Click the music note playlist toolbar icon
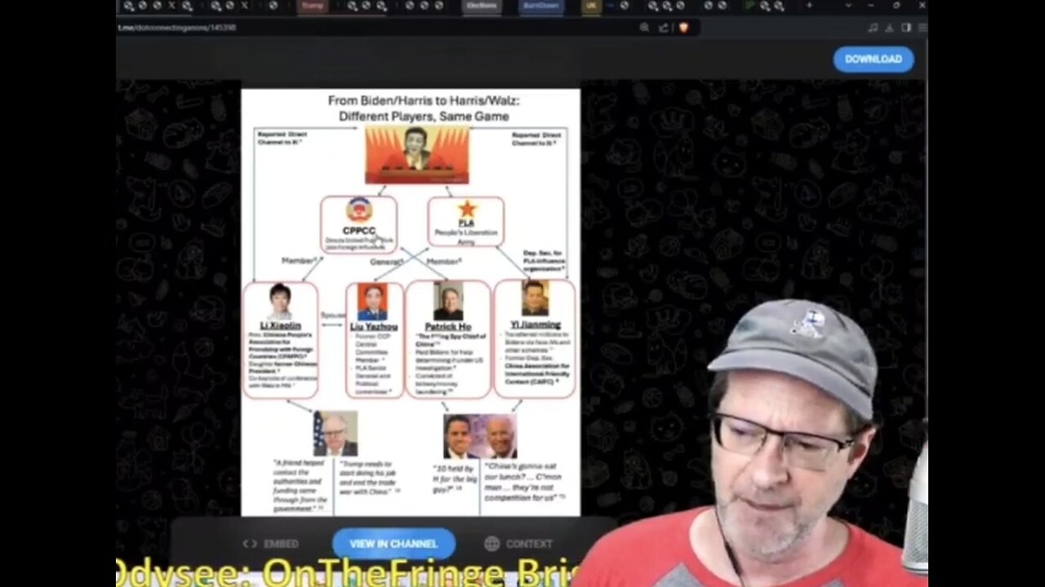 pos(873,27)
